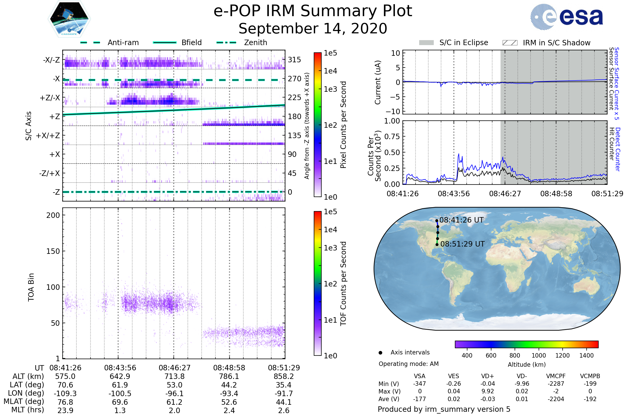This screenshot has height=417, width=626.
Task: Click the 08:41:26 UT map start label
Action: pos(461,220)
